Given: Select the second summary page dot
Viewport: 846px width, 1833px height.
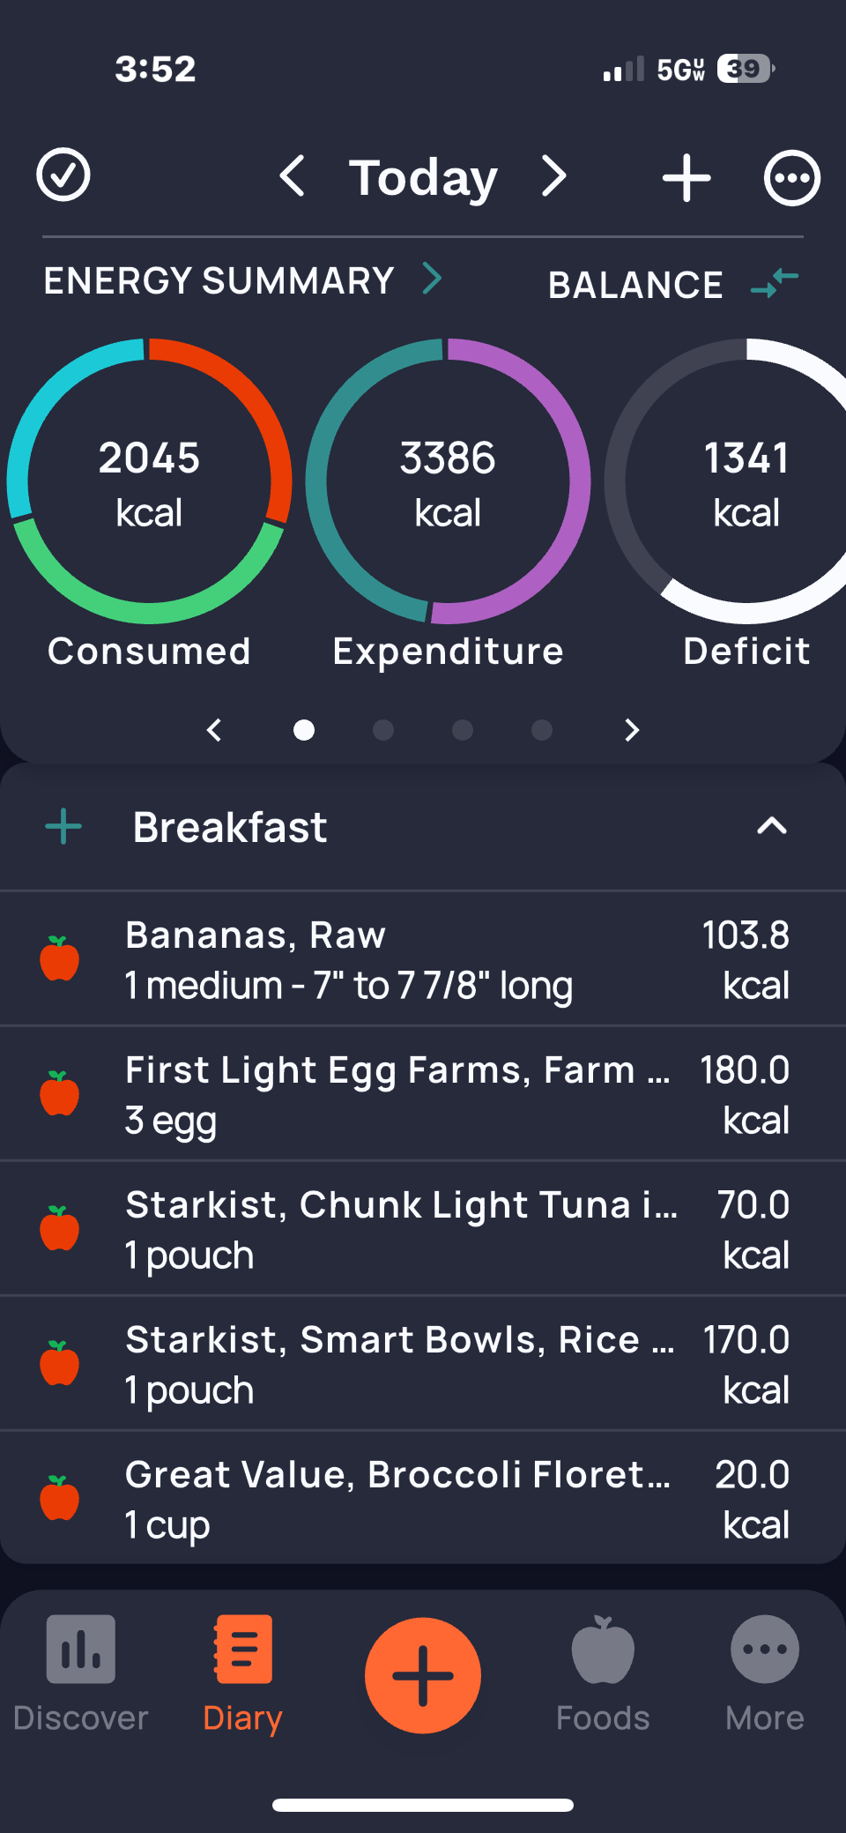Looking at the screenshot, I should pos(383,730).
